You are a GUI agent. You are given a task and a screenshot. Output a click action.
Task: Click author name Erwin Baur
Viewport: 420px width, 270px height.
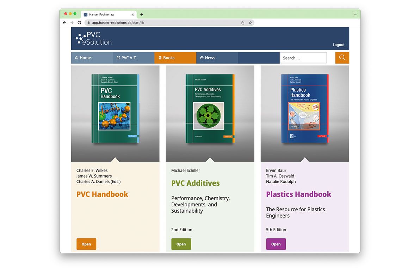click(x=276, y=170)
